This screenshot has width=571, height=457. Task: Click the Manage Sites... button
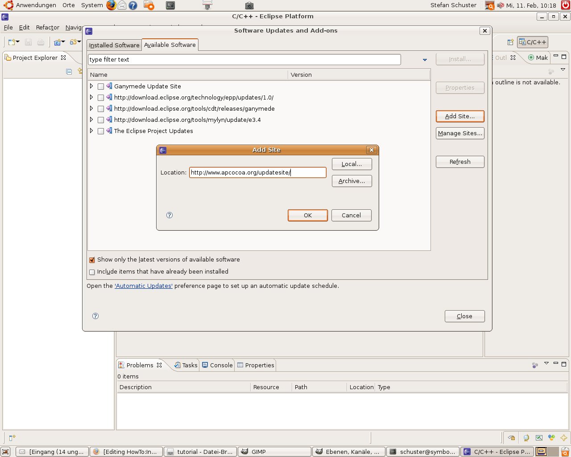pyautogui.click(x=460, y=133)
